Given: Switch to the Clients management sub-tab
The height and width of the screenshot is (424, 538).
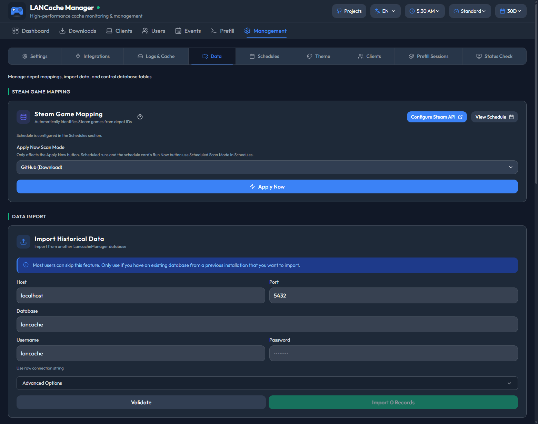Looking at the screenshot, I should click(369, 56).
